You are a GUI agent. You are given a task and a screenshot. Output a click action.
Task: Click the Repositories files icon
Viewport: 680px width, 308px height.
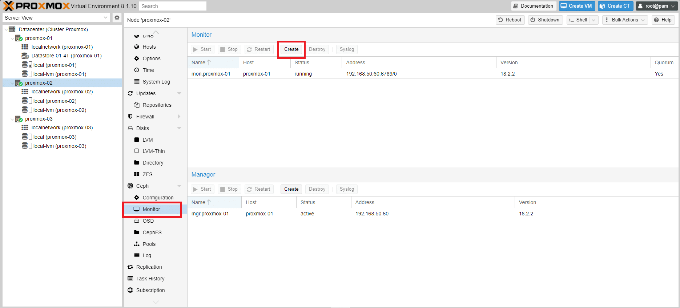[137, 105]
